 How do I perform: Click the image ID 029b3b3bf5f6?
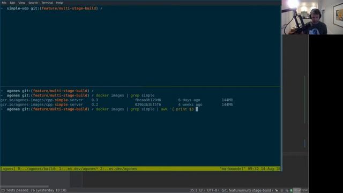point(148,105)
